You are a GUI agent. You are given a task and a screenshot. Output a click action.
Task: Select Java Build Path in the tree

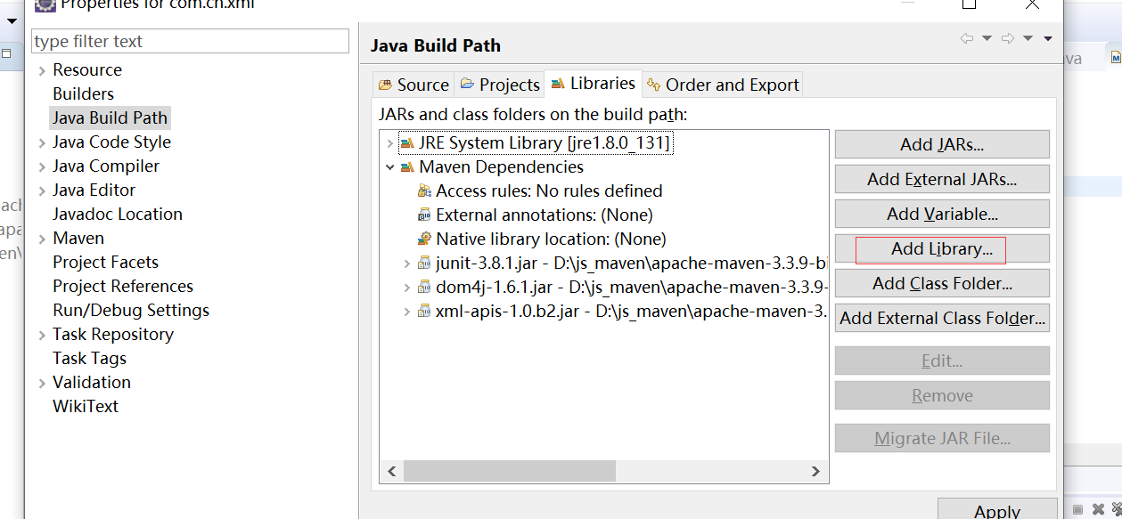(x=110, y=118)
